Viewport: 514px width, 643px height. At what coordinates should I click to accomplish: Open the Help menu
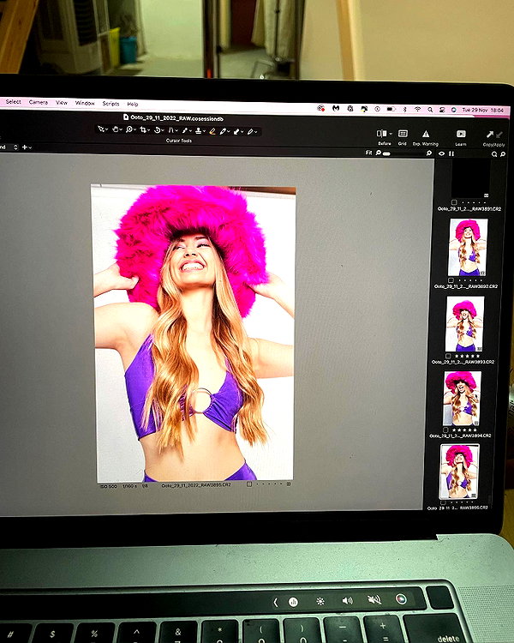tap(133, 104)
